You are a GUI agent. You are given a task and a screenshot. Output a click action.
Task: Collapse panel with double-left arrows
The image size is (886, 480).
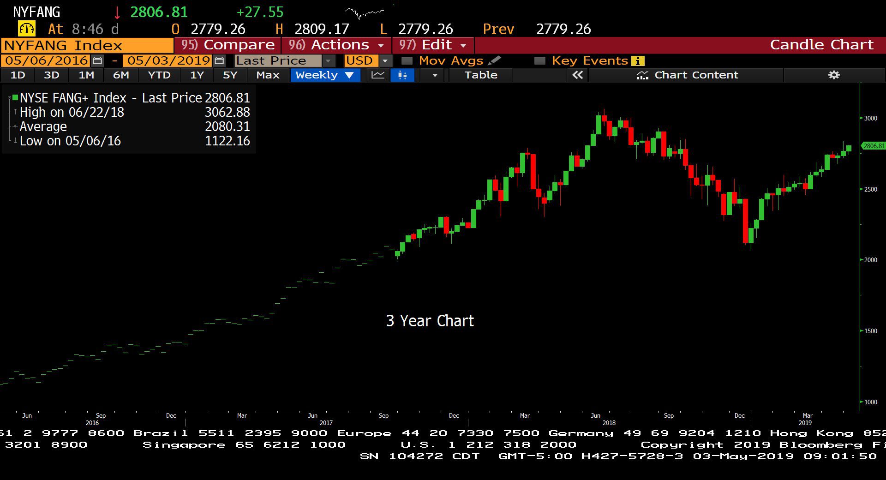pos(578,75)
